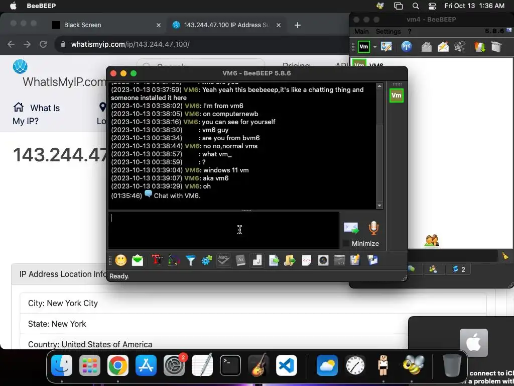This screenshot has height=386, width=514.
Task: Switch to the tab labeled 2 in vm4
Action: point(459,269)
